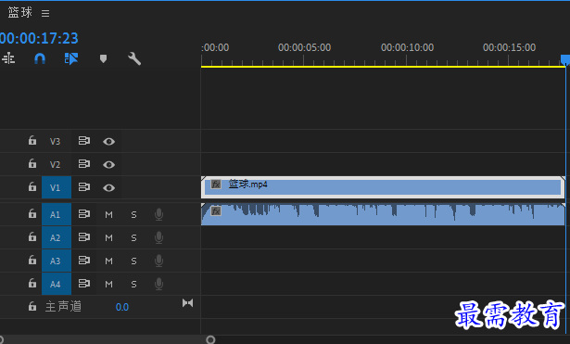Hide V2 track output with eye icon
This screenshot has width=570, height=344.
point(108,165)
